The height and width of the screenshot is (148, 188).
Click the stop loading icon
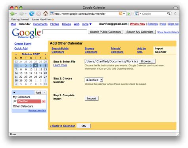click(39, 14)
